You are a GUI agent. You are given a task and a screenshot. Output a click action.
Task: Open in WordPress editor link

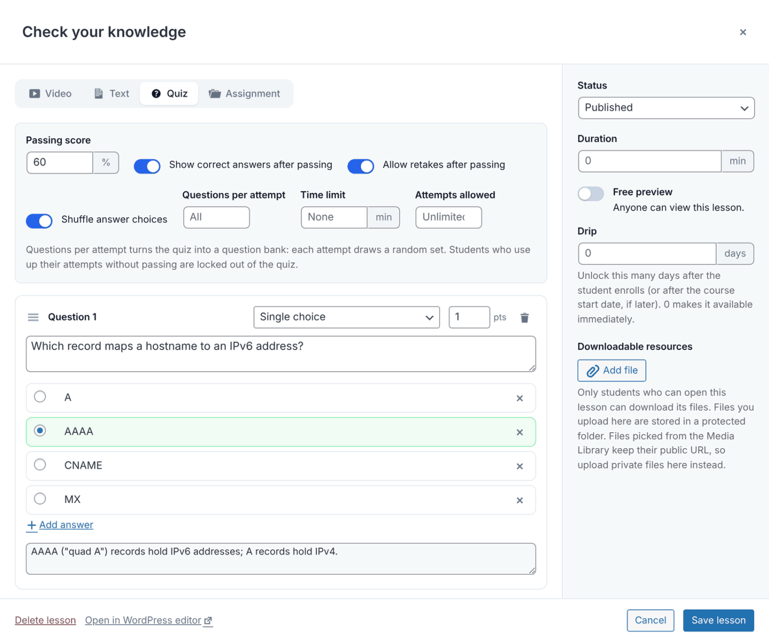tap(149, 620)
